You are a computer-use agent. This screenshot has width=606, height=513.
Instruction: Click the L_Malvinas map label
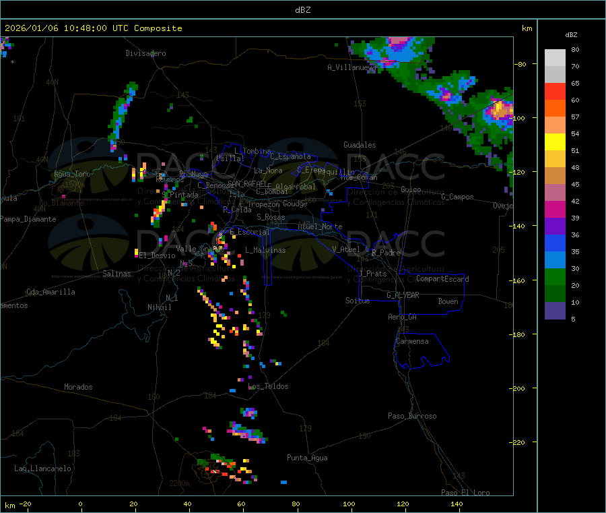click(x=265, y=250)
